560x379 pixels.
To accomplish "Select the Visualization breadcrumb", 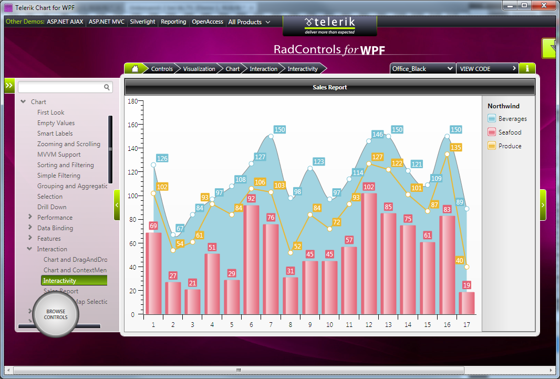I will click(199, 69).
